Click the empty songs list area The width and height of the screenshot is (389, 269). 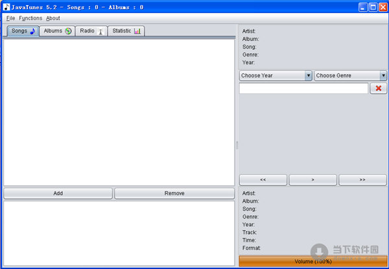pos(119,112)
